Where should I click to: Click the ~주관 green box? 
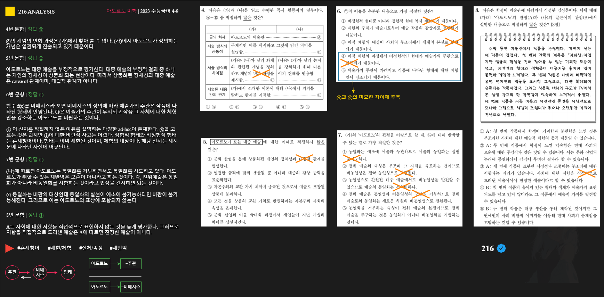click(x=131, y=264)
